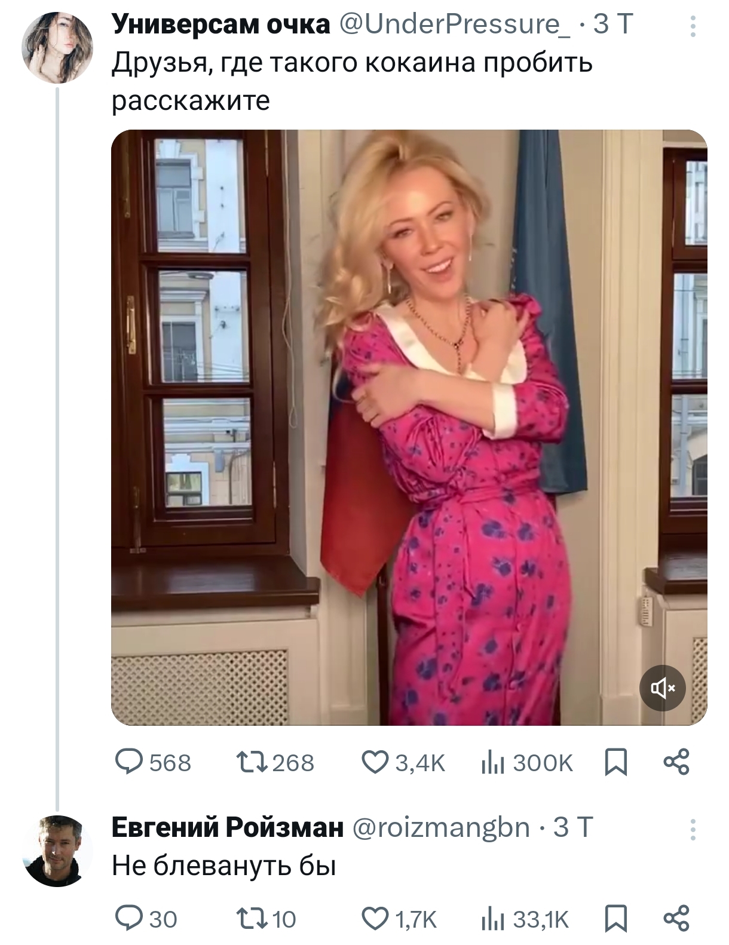The height and width of the screenshot is (945, 729).
Task: Reply to Евгений Ройзман's comment
Action: coord(127,918)
